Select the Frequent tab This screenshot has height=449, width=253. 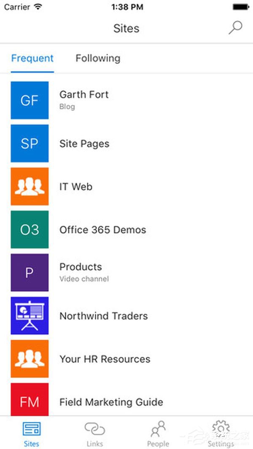tap(32, 59)
